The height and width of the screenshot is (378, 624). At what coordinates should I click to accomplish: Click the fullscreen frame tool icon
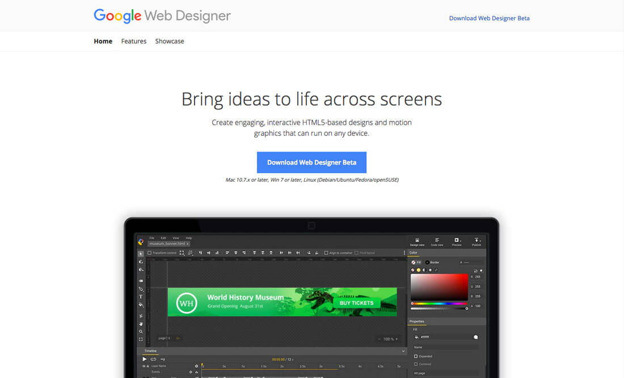[x=141, y=339]
